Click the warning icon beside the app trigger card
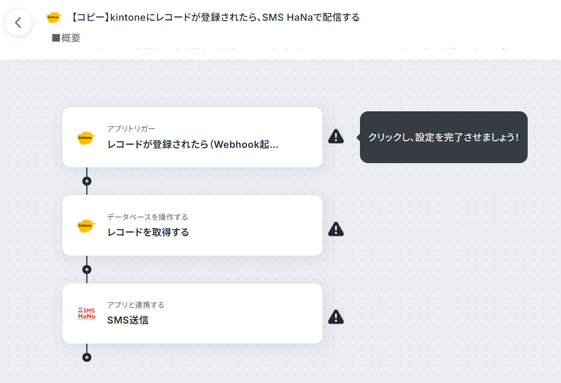 (336, 136)
